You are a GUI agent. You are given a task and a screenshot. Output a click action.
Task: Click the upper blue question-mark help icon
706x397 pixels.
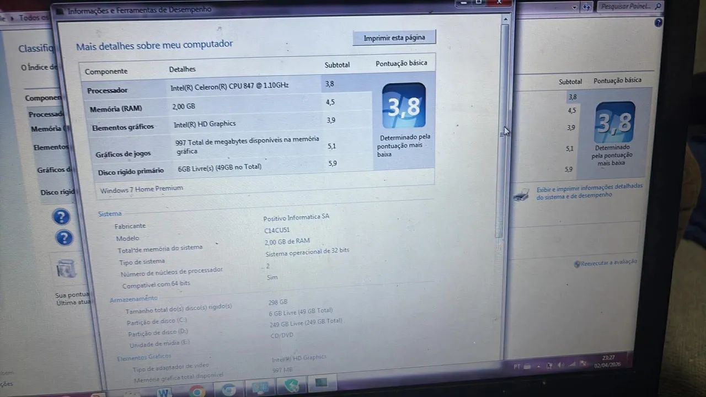point(61,216)
